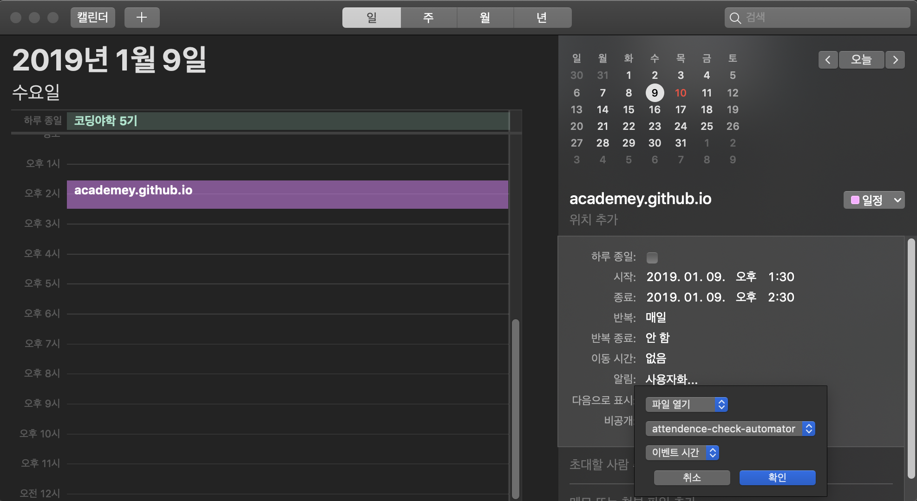Open the attendence-check-automator file dropdown
The height and width of the screenshot is (501, 917).
[x=730, y=429]
